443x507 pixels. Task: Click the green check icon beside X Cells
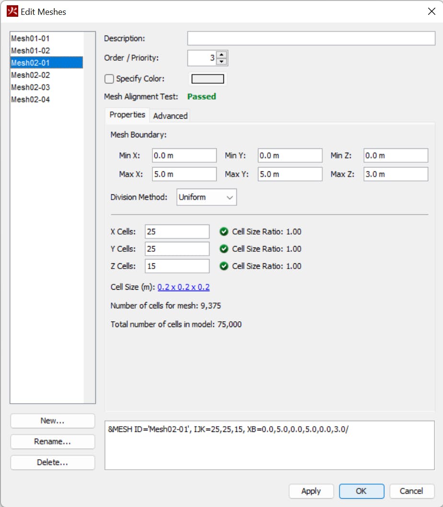point(223,232)
